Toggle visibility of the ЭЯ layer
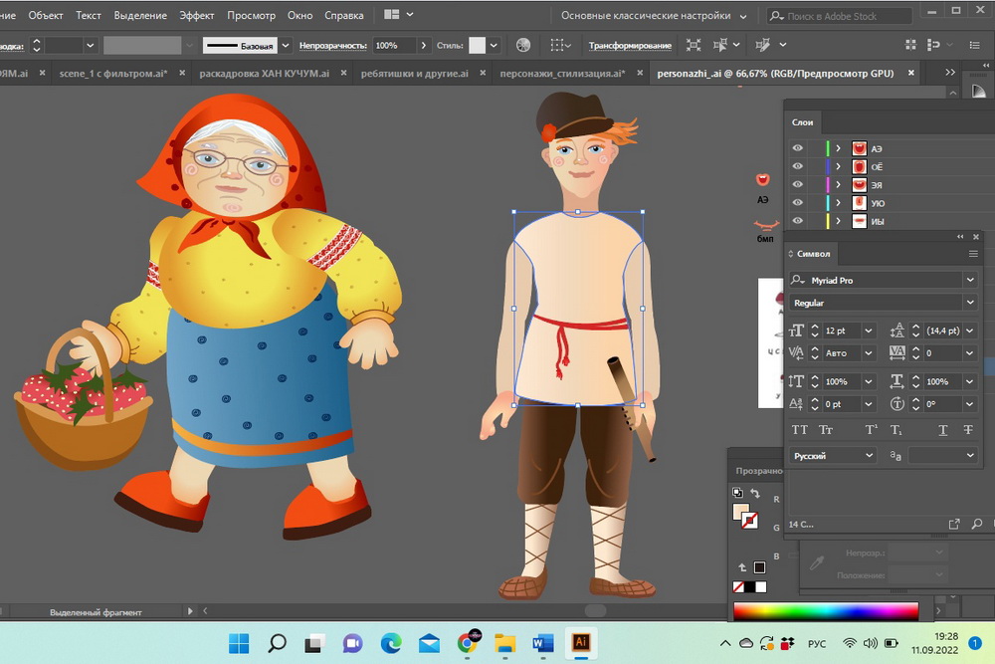 [797, 185]
